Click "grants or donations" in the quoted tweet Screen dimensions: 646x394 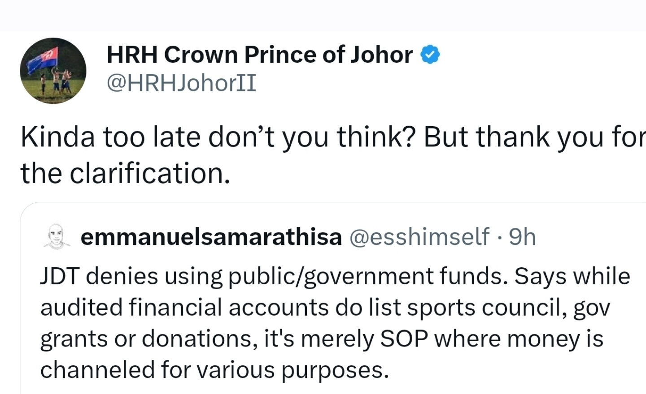(146, 339)
